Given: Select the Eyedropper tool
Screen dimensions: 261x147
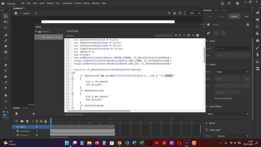Looking at the screenshot, I should coord(6,82).
